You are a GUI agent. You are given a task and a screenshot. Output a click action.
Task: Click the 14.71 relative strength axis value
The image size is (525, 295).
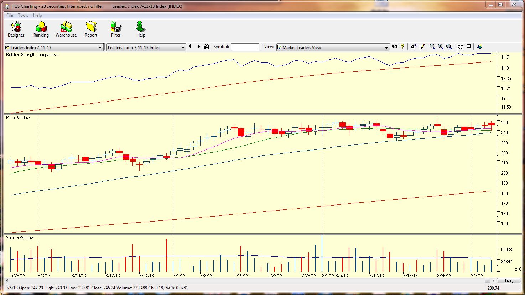506,57
